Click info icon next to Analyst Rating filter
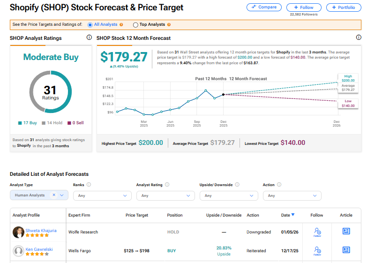This screenshot has width=367, height=263. [167, 185]
